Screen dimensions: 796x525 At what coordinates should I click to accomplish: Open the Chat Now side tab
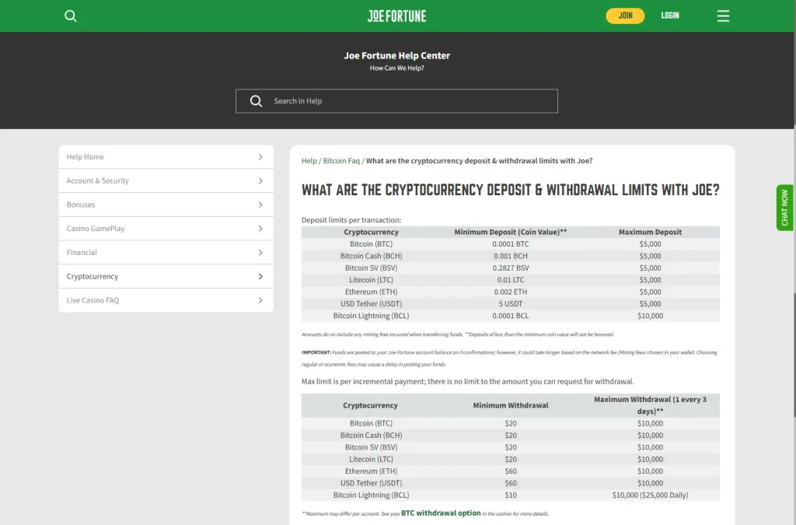pos(784,208)
